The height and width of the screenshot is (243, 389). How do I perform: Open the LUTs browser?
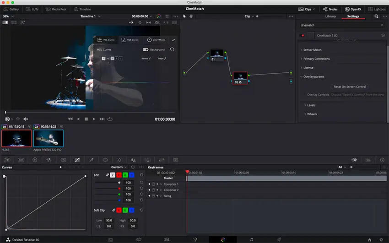point(32,9)
